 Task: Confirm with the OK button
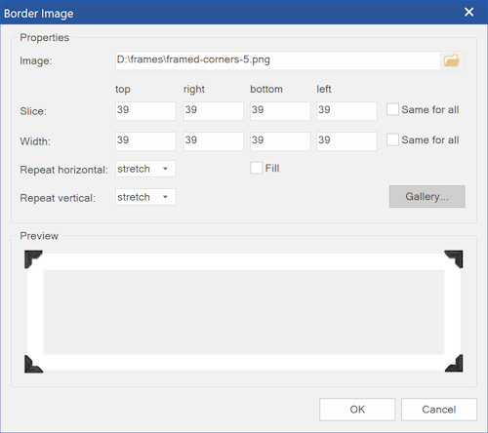(x=357, y=410)
